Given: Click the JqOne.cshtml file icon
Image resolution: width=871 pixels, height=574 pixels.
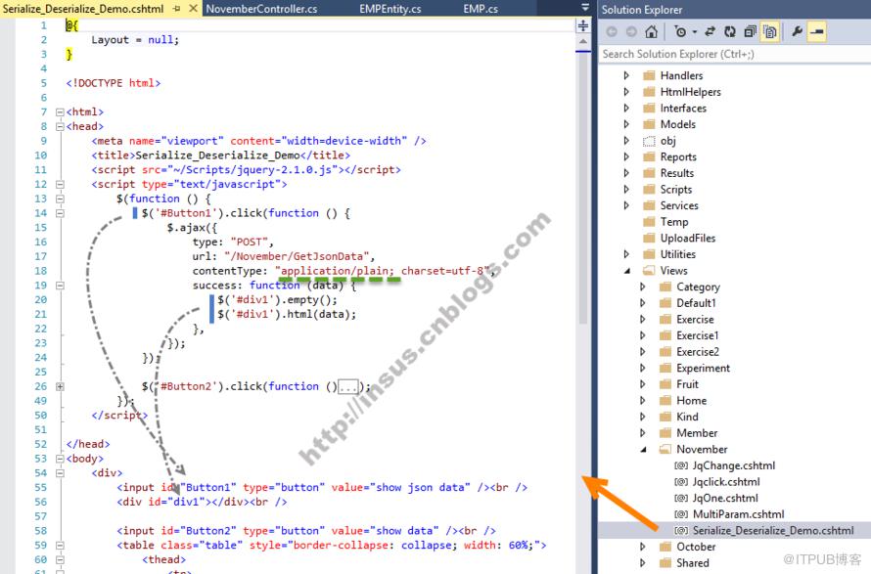Looking at the screenshot, I should click(681, 499).
